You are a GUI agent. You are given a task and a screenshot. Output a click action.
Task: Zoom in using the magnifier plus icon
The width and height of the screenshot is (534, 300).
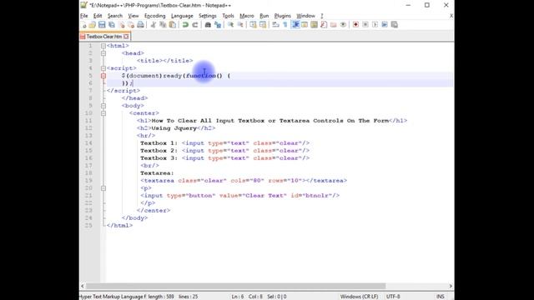pos(230,25)
